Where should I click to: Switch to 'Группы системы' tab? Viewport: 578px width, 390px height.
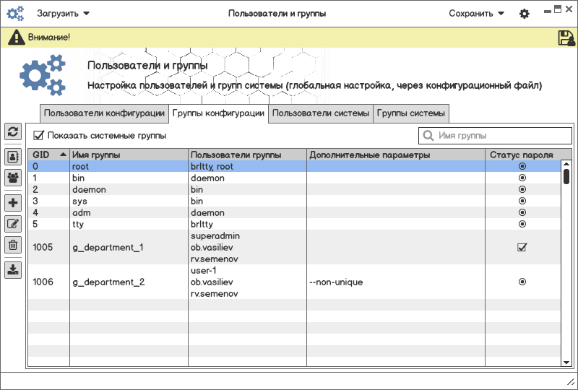click(x=412, y=113)
